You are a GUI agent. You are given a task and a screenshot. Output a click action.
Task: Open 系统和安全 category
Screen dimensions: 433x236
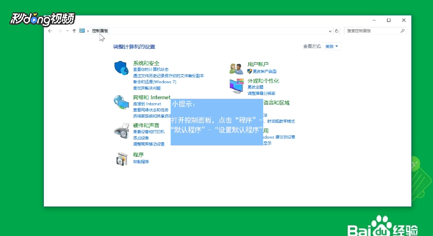pos(146,63)
